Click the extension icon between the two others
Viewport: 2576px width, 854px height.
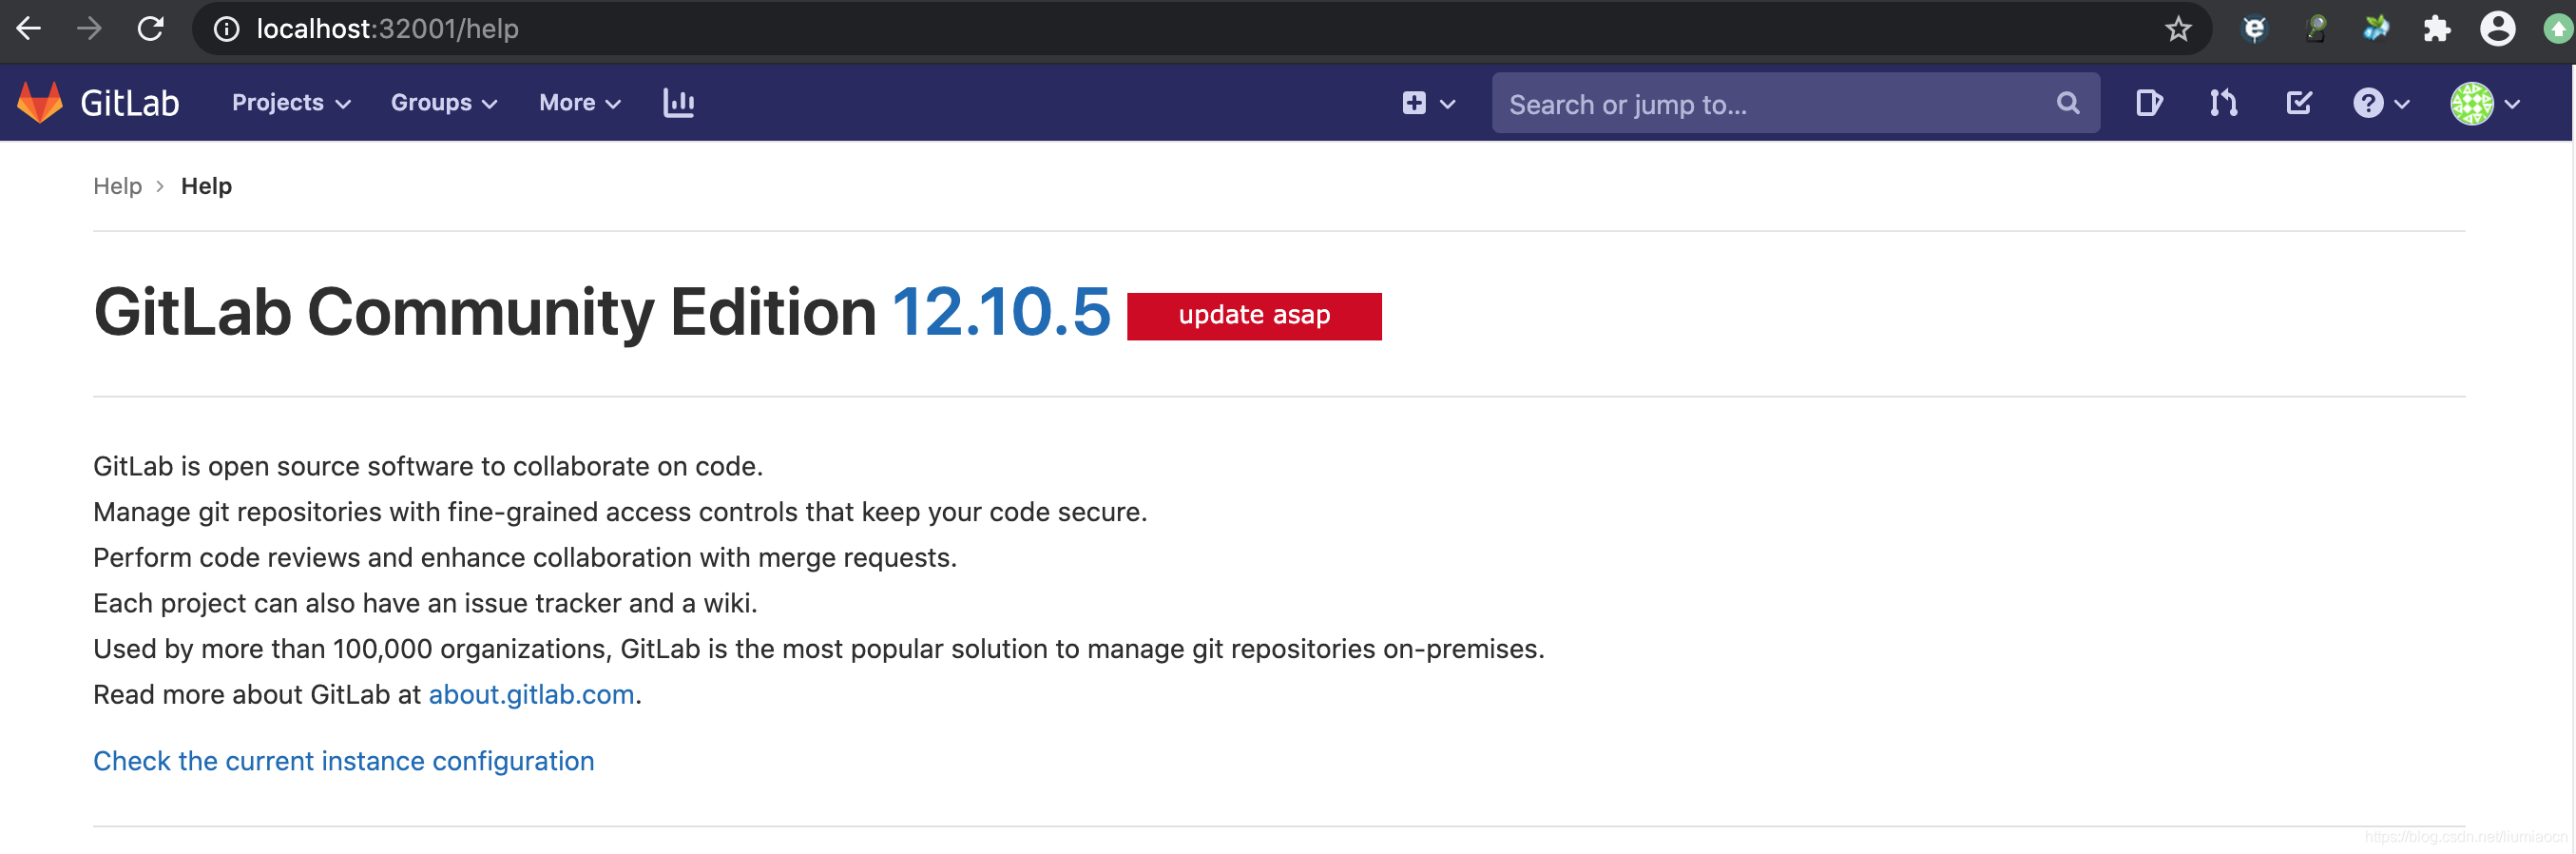(2315, 29)
